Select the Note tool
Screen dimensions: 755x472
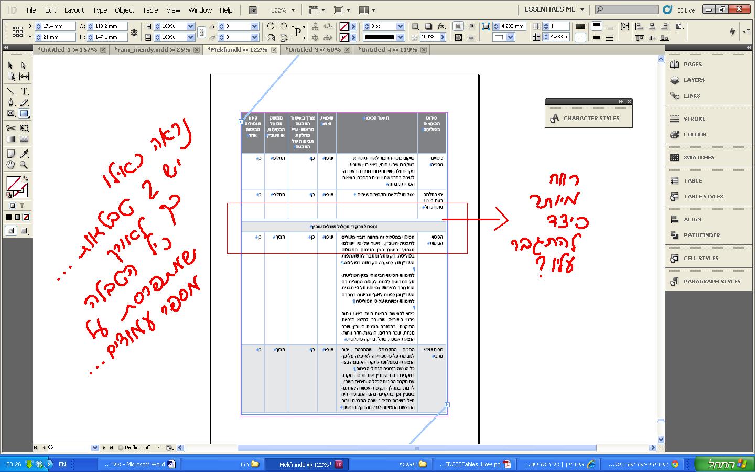[x=10, y=154]
